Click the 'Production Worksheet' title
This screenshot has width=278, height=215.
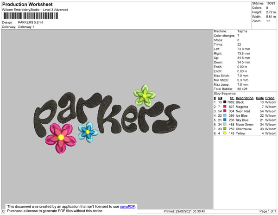(x=27, y=4)
